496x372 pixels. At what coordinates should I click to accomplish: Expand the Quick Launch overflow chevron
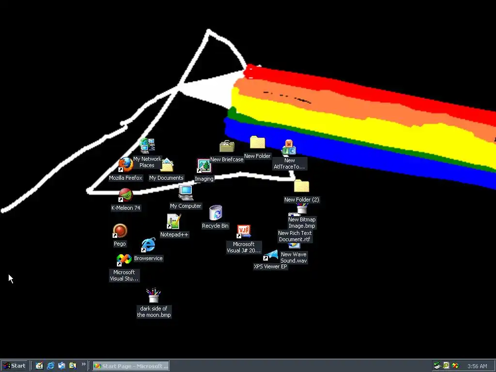coord(83,364)
